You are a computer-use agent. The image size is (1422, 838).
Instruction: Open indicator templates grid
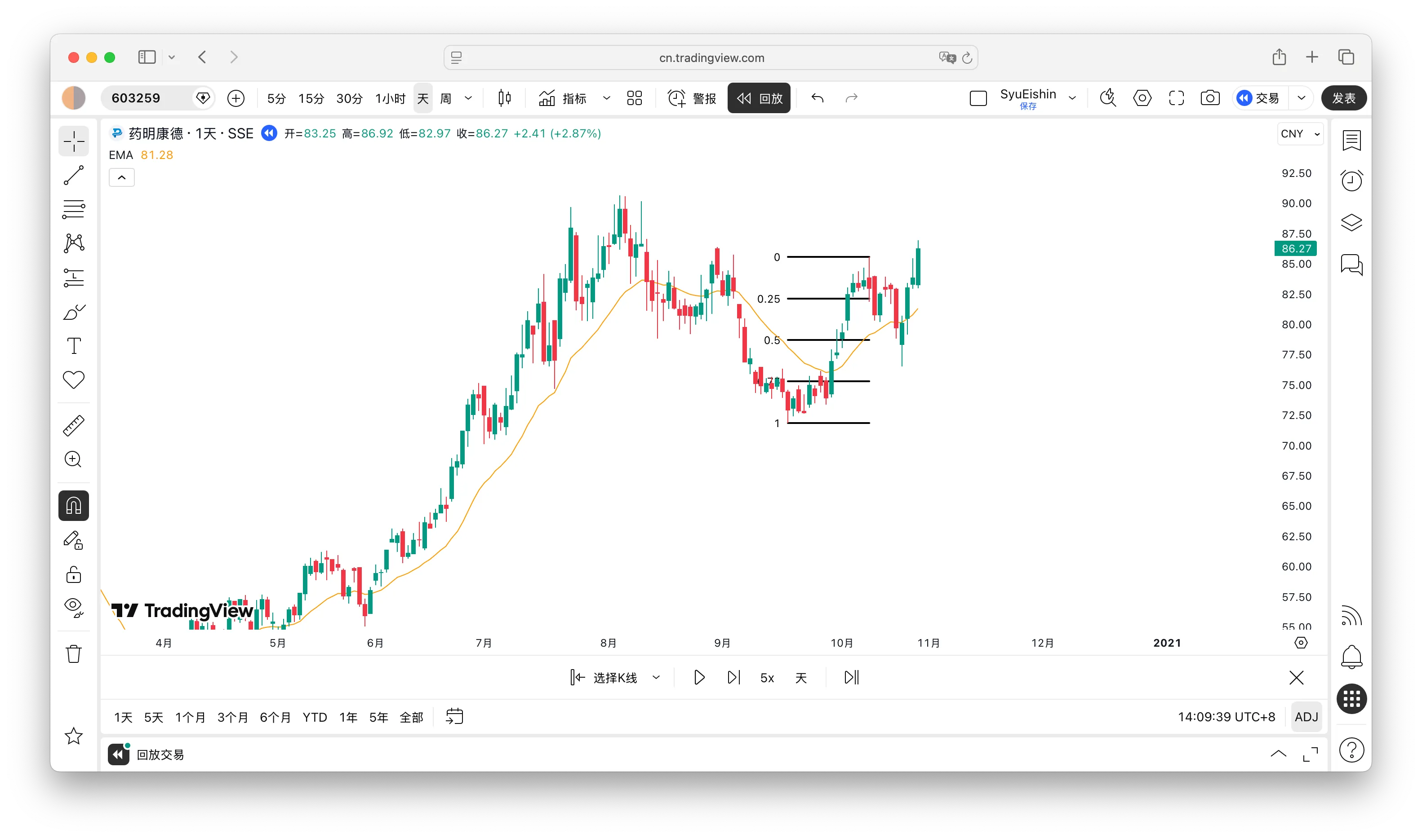pyautogui.click(x=635, y=98)
